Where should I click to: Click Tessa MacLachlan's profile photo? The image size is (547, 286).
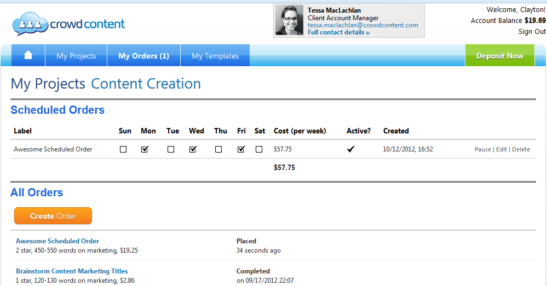(x=289, y=20)
